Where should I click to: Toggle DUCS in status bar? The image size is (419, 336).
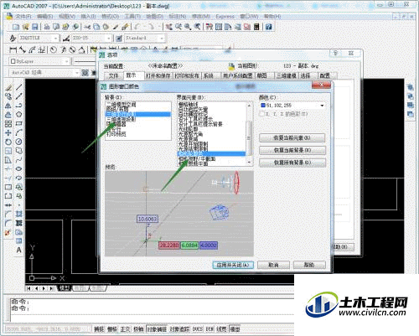[198, 329]
